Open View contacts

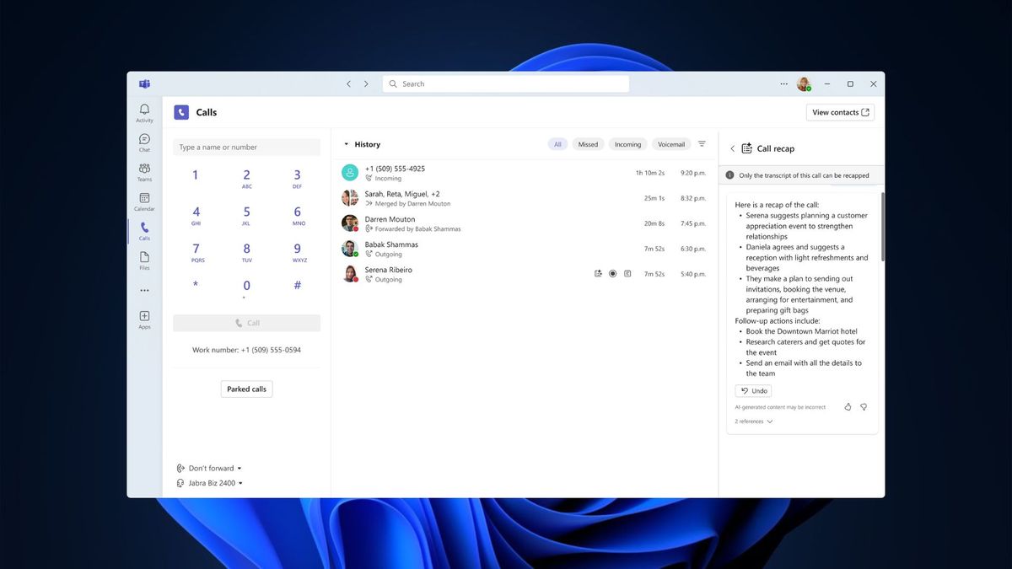click(x=839, y=111)
